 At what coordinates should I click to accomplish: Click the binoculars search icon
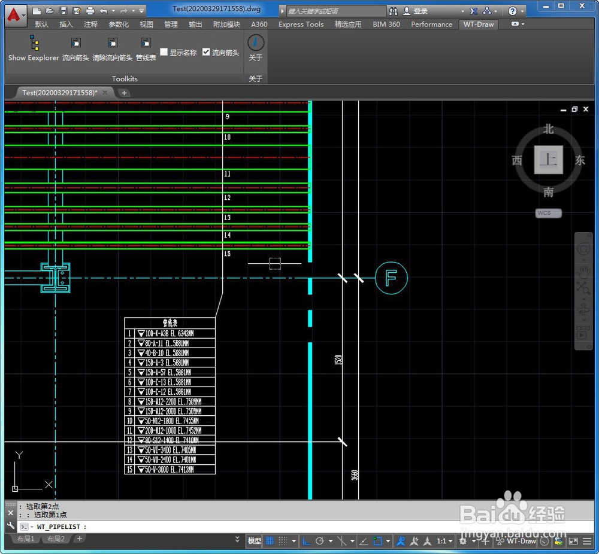(393, 11)
